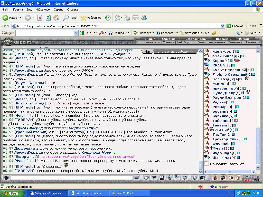Click the Избранное favorites toolbar button
The image size is (263, 197).
[91, 18]
